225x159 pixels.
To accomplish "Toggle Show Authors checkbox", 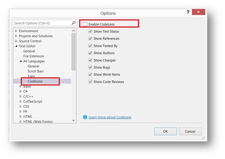I will pos(90,53).
